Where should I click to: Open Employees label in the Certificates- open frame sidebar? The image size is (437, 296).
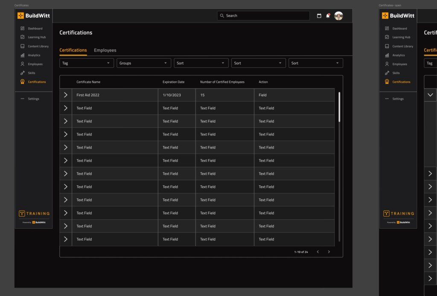tap(399, 64)
